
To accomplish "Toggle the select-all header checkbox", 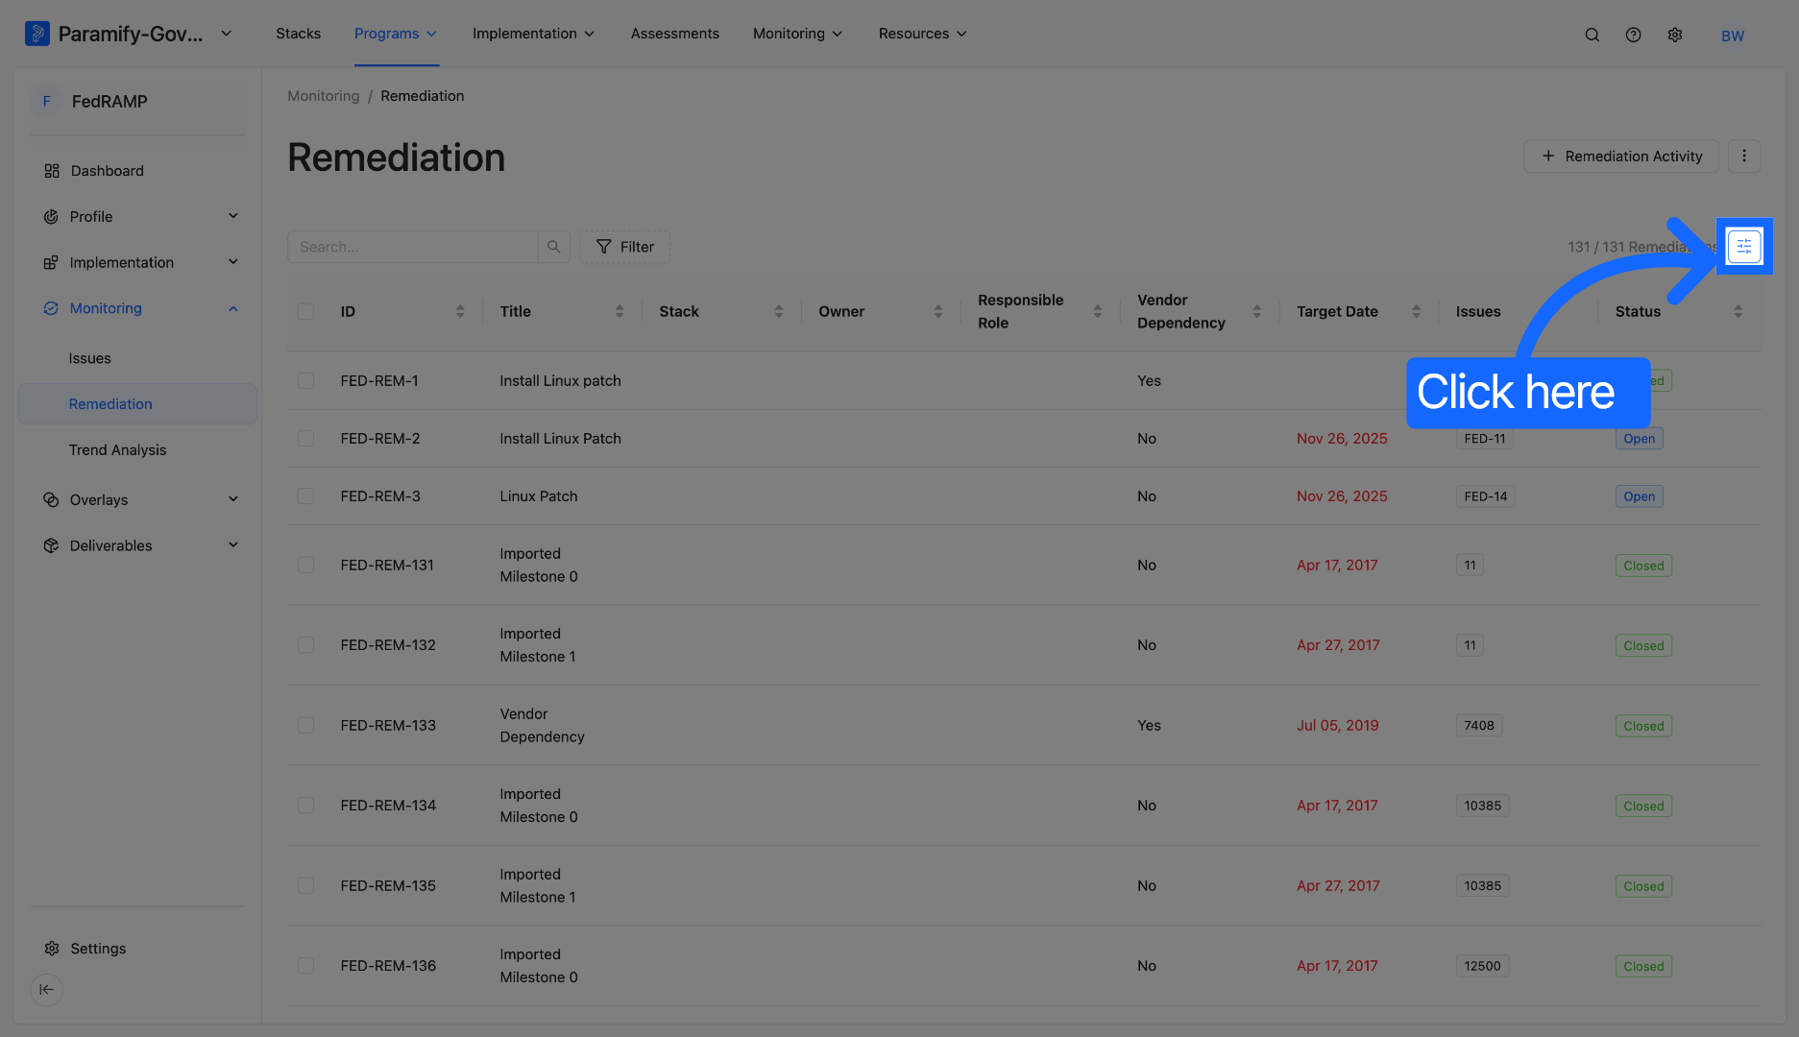I will click(x=305, y=311).
